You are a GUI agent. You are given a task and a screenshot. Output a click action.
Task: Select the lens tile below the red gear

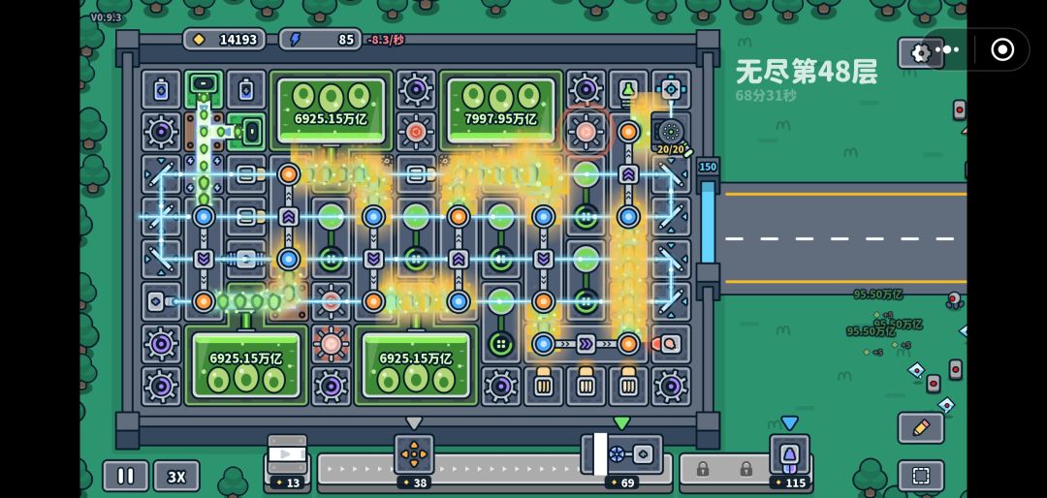(x=416, y=174)
